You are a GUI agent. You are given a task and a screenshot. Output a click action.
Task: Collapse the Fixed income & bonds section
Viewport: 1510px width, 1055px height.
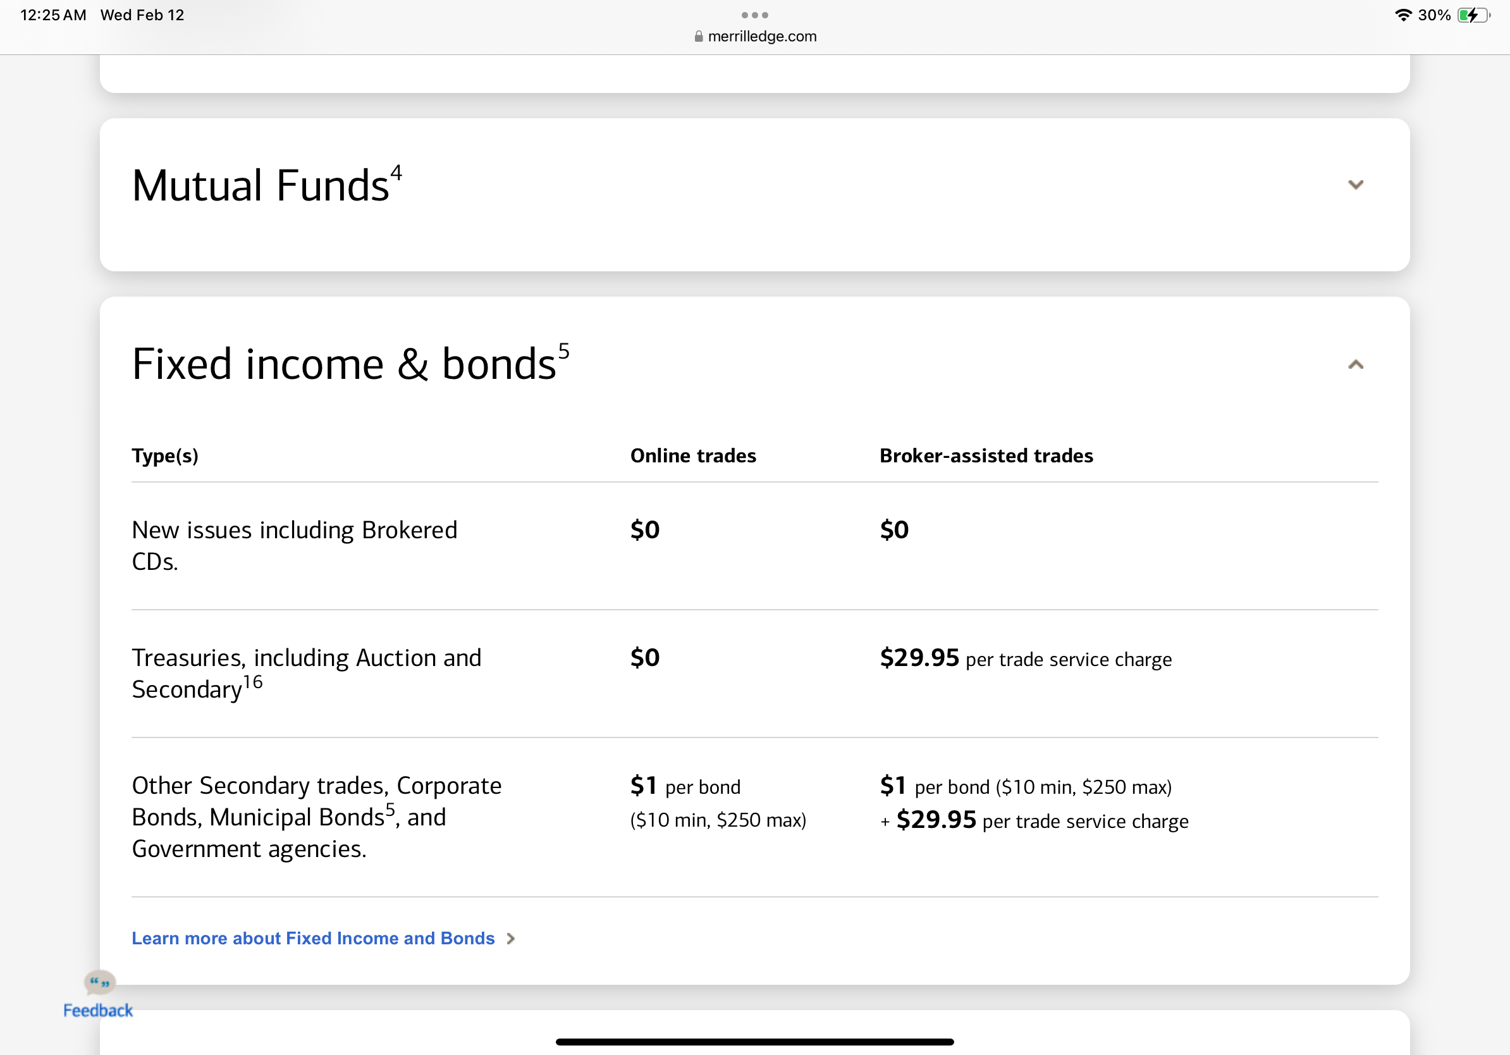coord(1356,364)
